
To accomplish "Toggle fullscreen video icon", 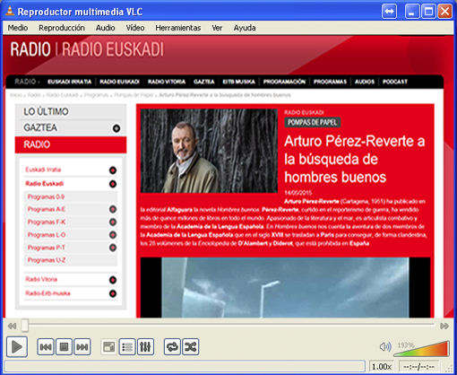I will 108,347.
